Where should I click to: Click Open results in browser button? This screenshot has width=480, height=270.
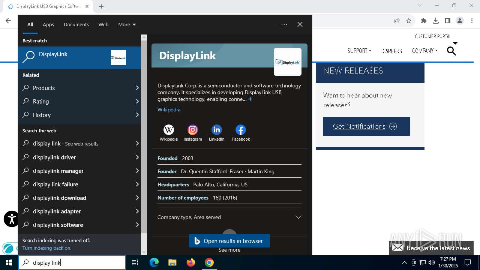pos(229,241)
